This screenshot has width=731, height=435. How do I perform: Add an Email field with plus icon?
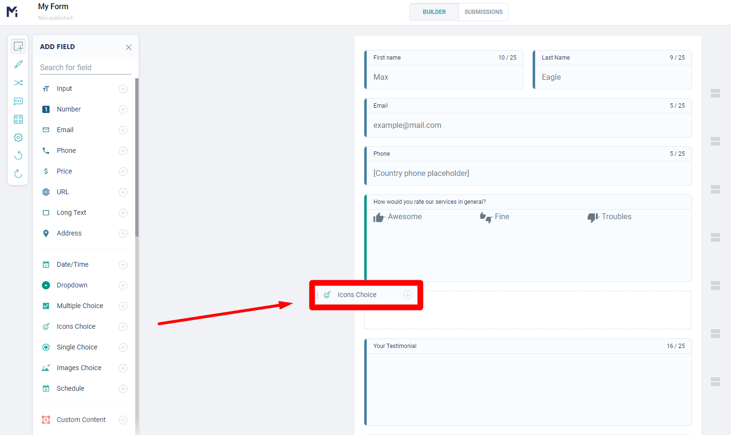point(123,130)
